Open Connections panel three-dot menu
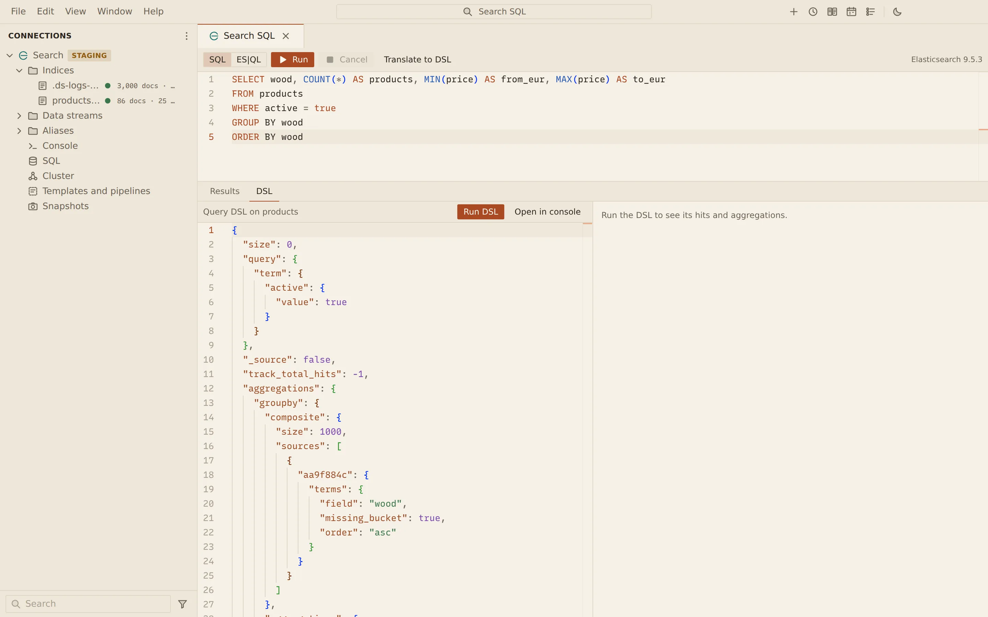This screenshot has width=988, height=617. [186, 36]
